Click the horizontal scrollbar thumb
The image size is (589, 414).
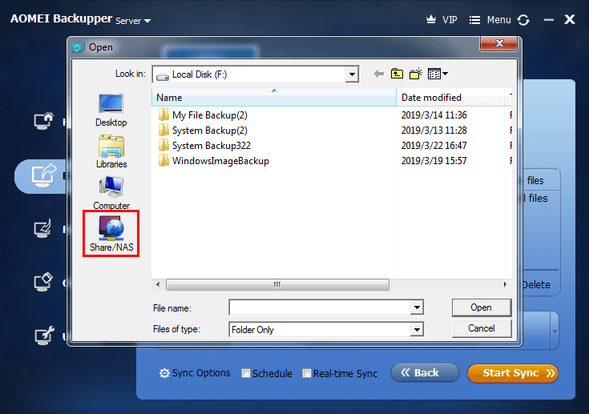(277, 284)
